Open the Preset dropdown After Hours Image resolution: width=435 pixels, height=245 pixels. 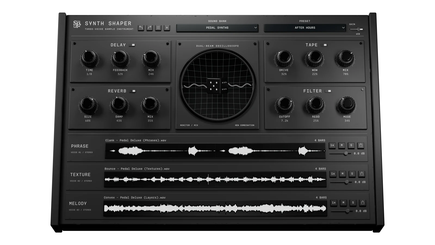[305, 28]
